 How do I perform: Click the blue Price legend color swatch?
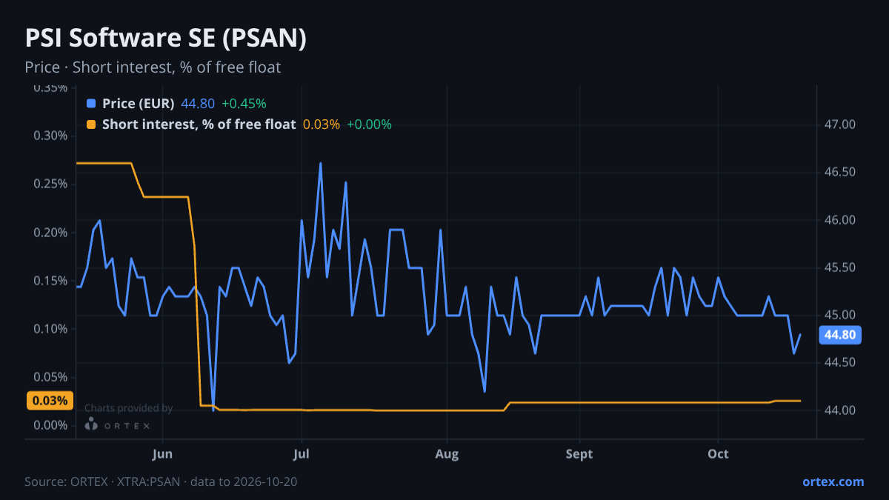pyautogui.click(x=91, y=104)
